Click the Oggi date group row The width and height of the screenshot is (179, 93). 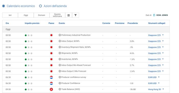click(86, 29)
